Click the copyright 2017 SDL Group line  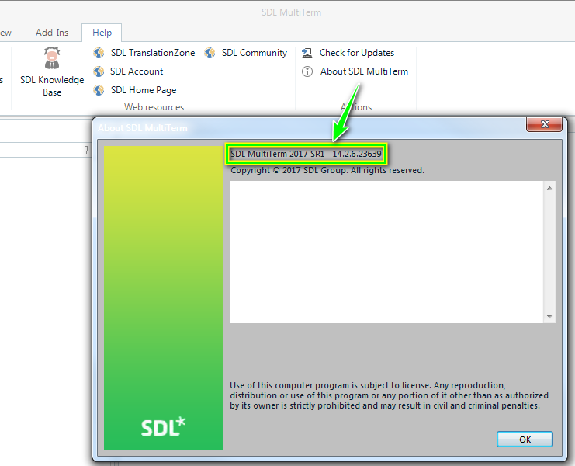327,170
